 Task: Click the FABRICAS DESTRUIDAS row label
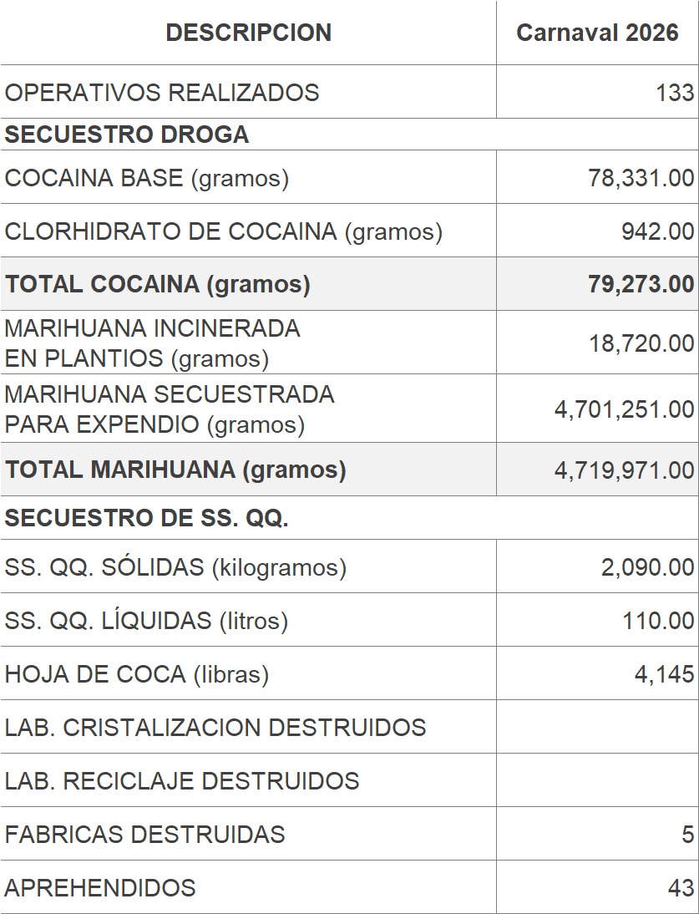(145, 834)
